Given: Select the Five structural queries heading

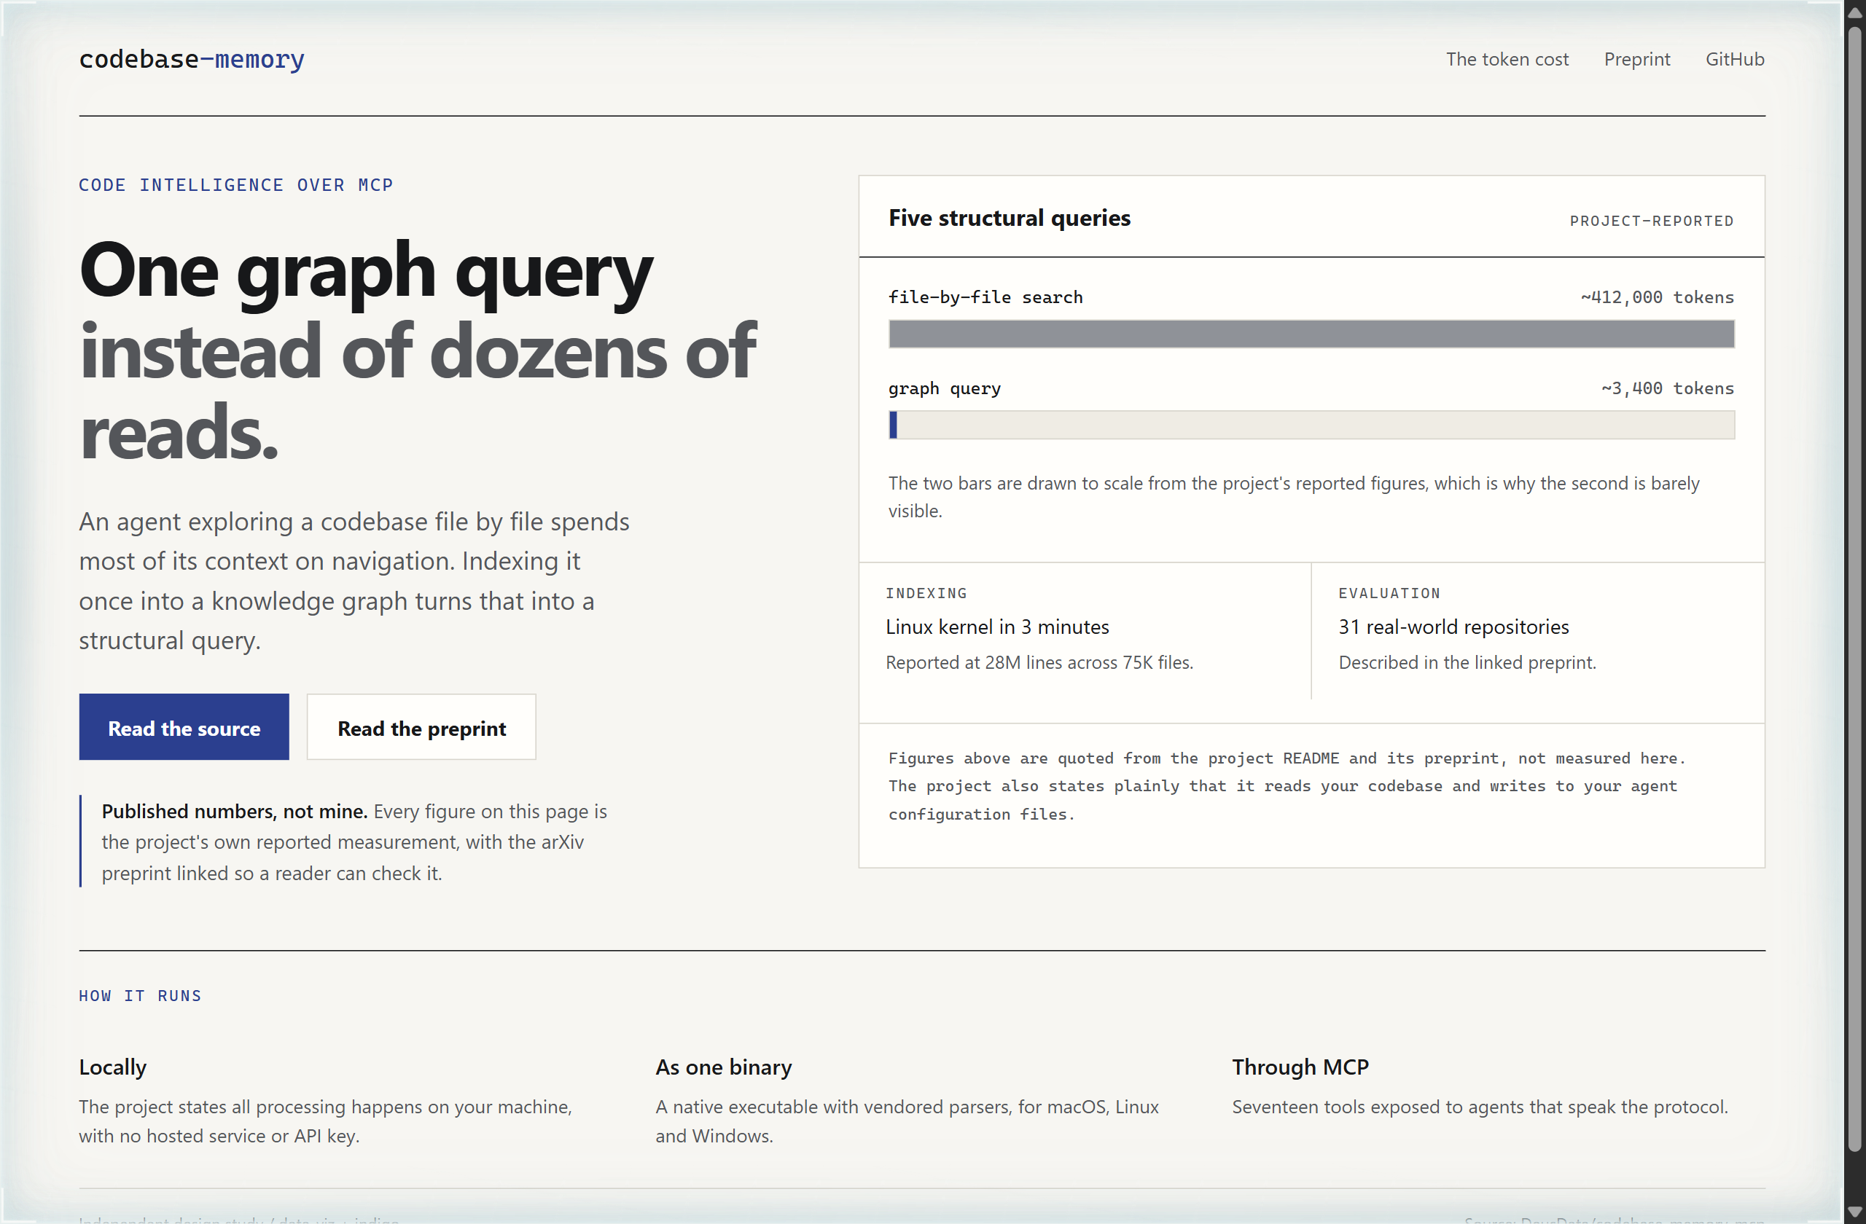Looking at the screenshot, I should [1009, 218].
